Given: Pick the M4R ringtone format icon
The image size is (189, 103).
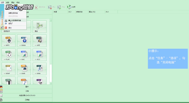Looking at the screenshot, I should pyautogui.click(x=9, y=81).
